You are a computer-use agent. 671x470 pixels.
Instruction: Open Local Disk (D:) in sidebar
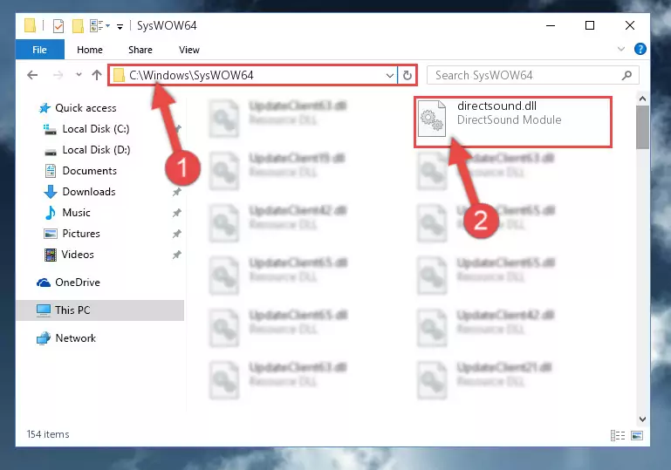[96, 150]
